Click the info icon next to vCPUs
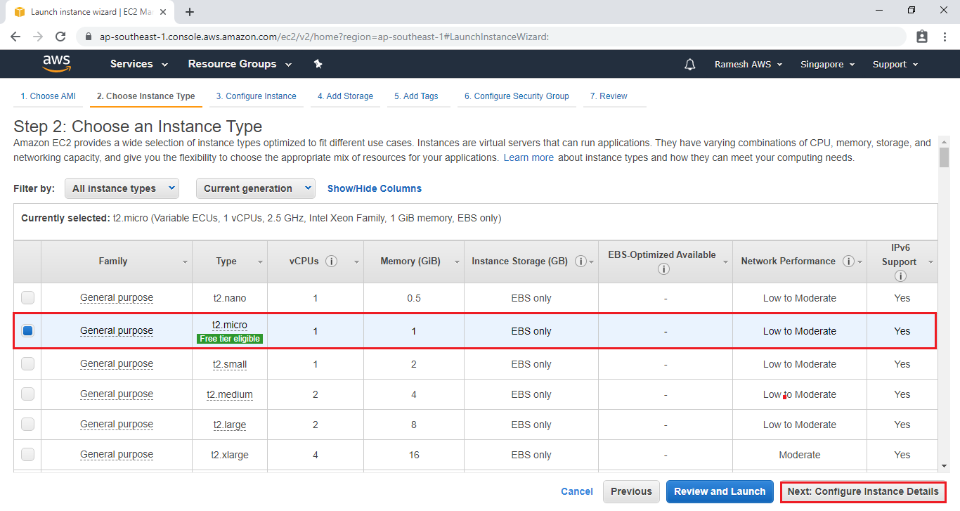Viewport: 960px width, 511px height. [332, 261]
